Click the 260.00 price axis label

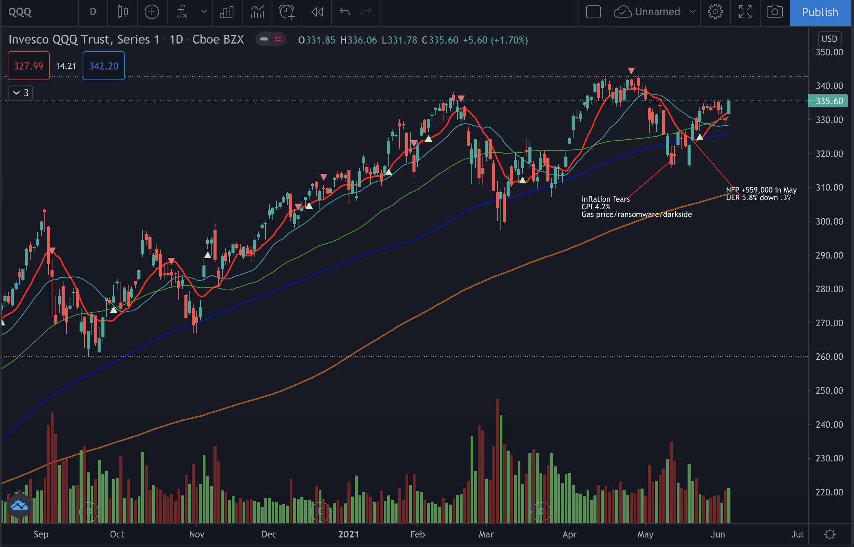829,357
